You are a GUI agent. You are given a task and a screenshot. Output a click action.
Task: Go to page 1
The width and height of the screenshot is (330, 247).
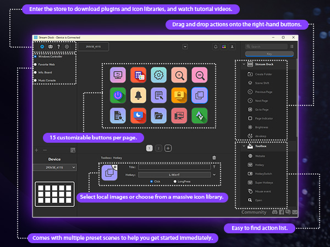pos(150,148)
